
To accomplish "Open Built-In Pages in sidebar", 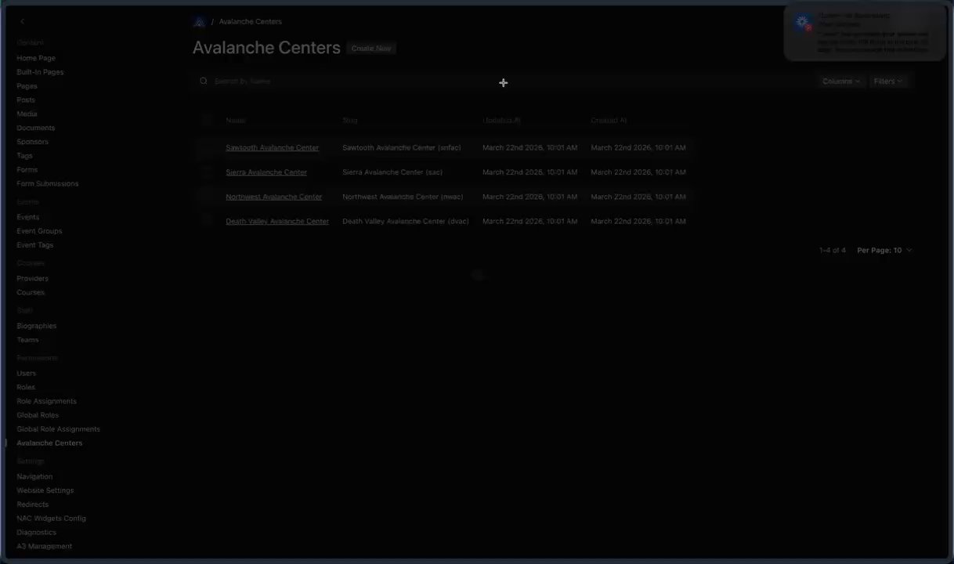I will click(40, 72).
